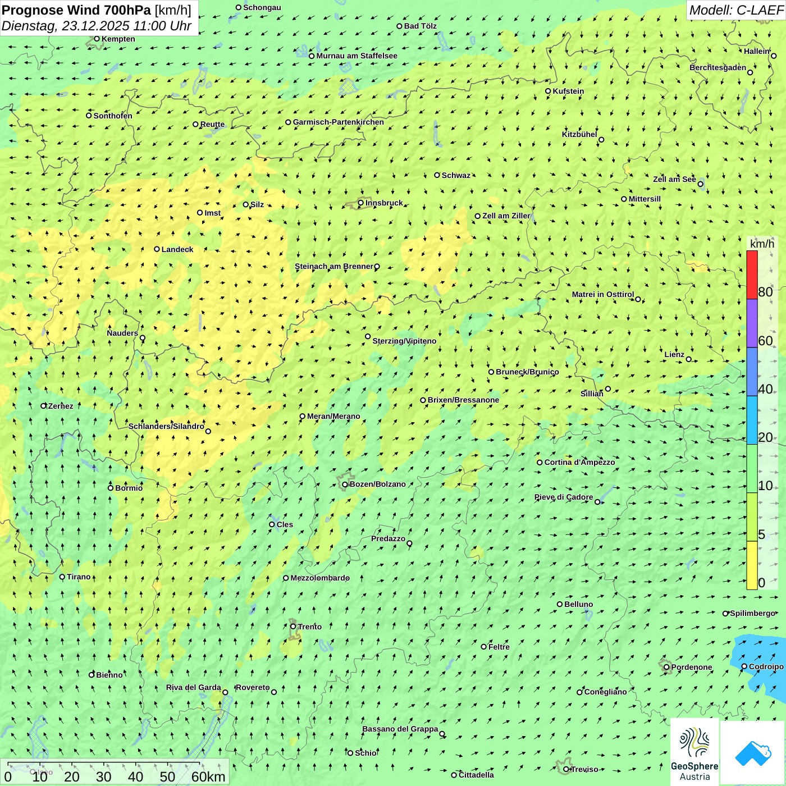
Task: Click the km/h legend heading
Action: click(762, 244)
